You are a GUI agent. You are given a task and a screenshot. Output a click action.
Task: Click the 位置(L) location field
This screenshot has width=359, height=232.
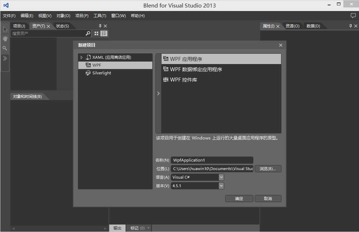pos(212,169)
